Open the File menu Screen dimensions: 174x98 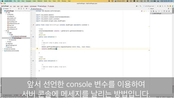(x=15, y=1)
